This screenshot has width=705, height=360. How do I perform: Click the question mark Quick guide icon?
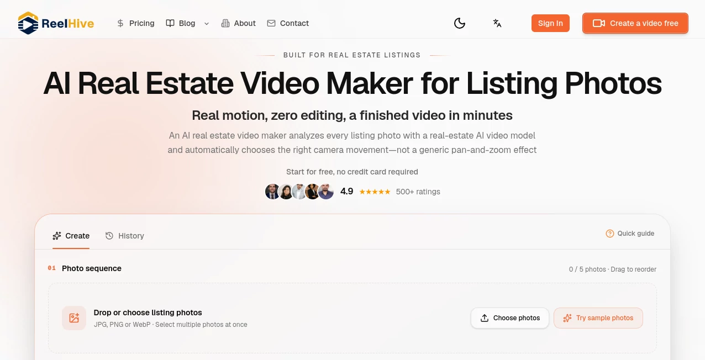(610, 234)
